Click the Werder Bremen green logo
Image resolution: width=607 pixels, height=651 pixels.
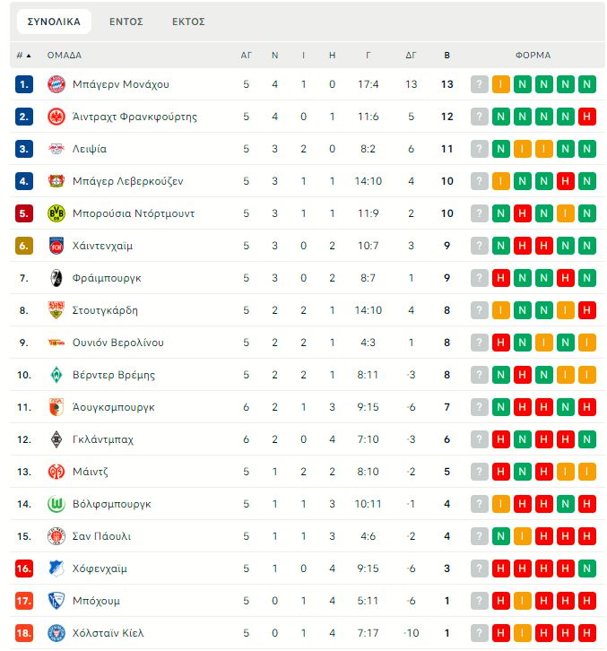tap(56, 375)
